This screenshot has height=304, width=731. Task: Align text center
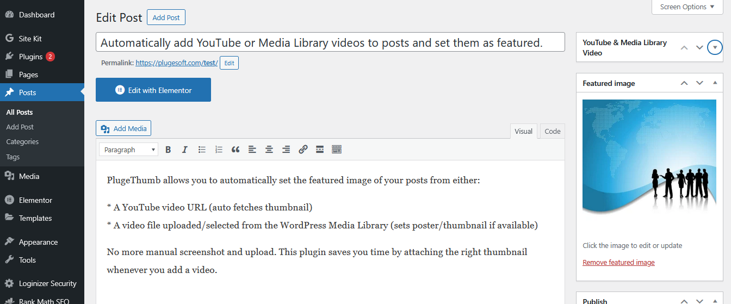click(x=269, y=150)
